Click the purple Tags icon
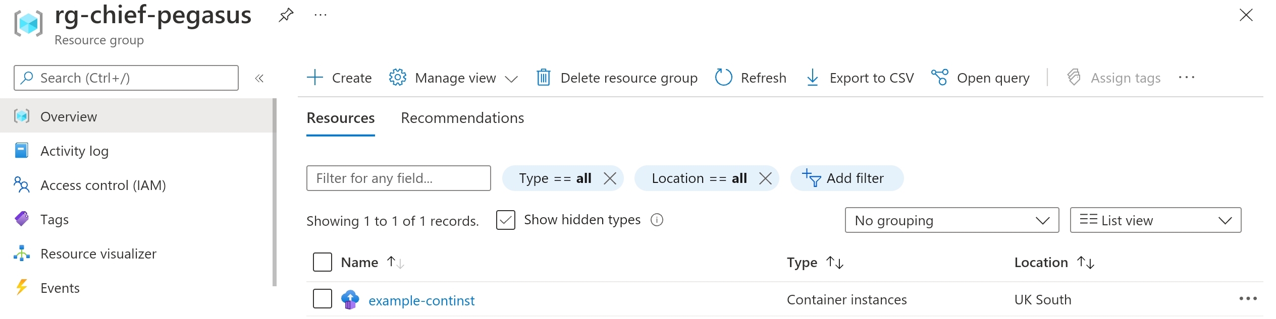Screen dimensions: 1276x319 22,219
